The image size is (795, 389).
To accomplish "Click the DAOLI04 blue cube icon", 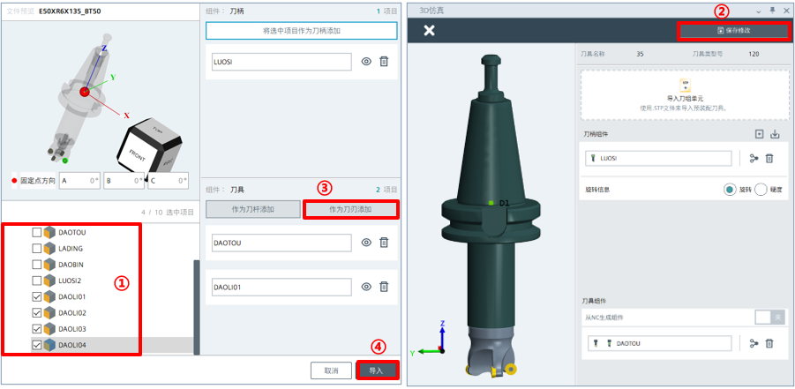I will click(x=49, y=345).
